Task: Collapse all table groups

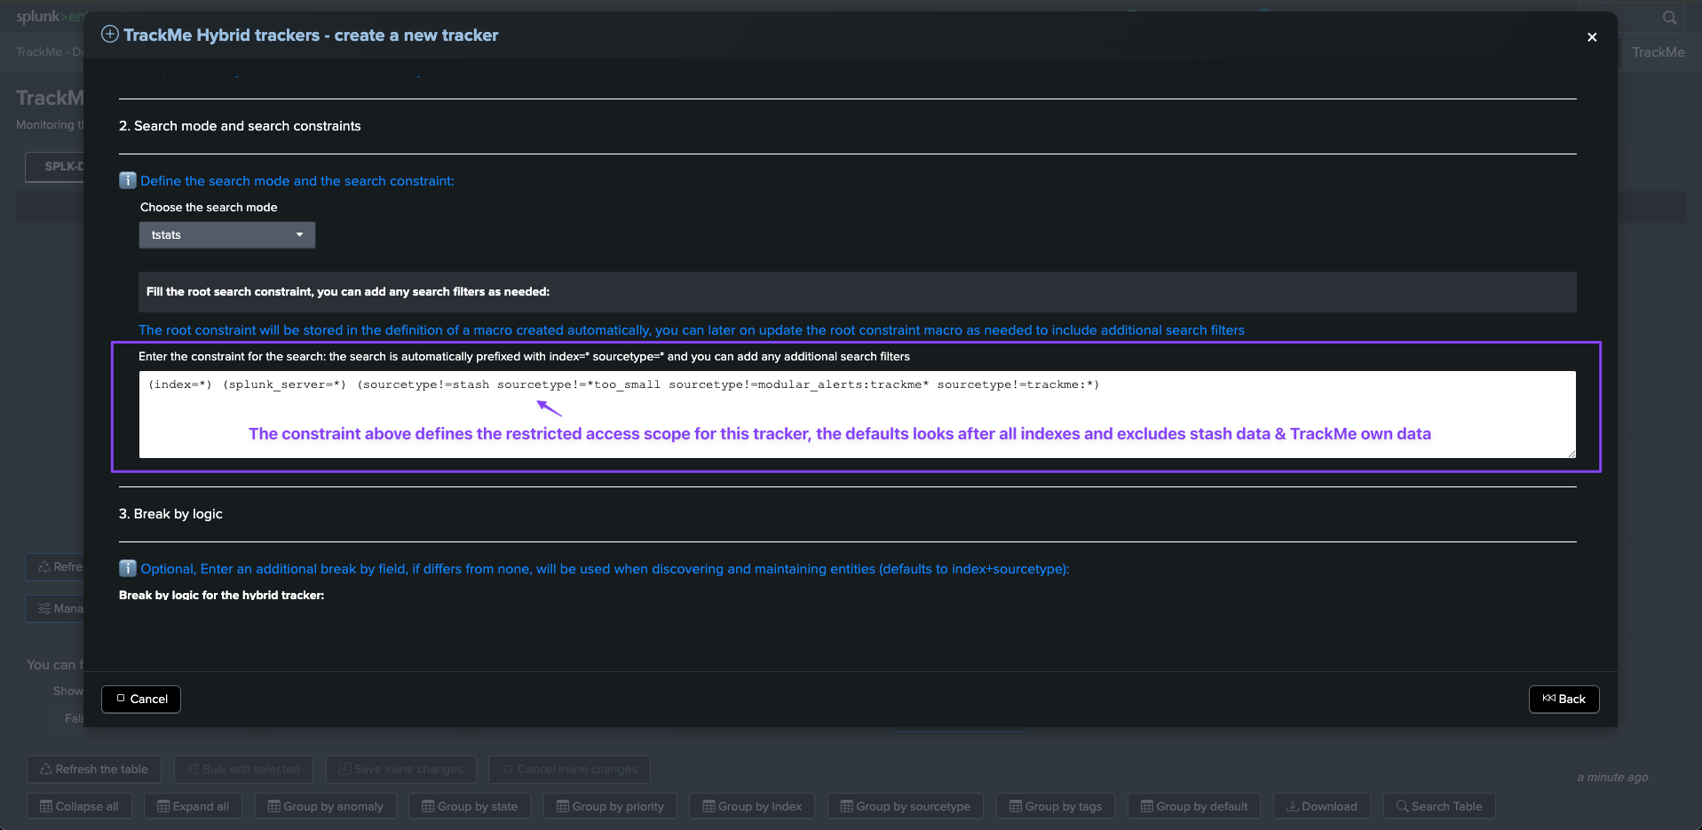Action: [79, 807]
